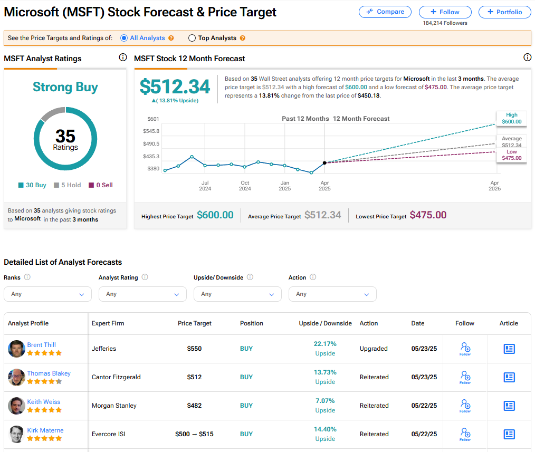Select the Top Analysts radio button
The width and height of the screenshot is (535, 452).
click(x=192, y=38)
